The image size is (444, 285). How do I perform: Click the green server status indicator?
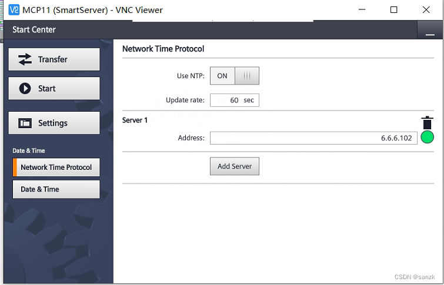428,138
